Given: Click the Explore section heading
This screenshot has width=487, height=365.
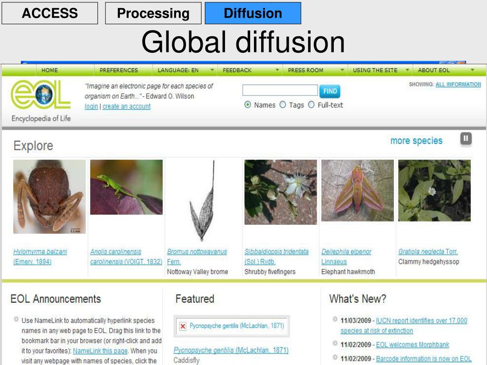Looking at the screenshot, I should point(33,146).
